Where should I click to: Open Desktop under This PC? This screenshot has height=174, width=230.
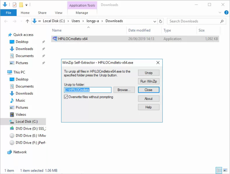[x=22, y=79]
